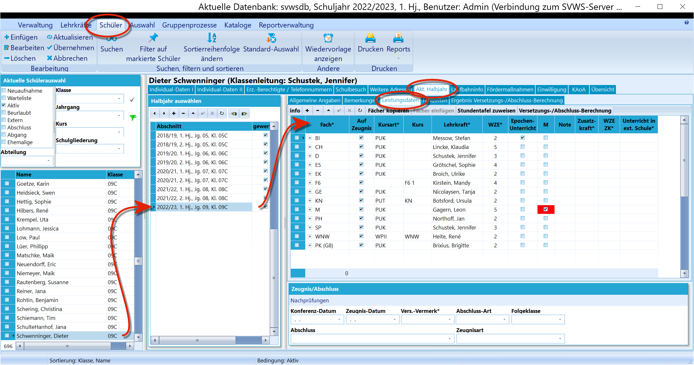694x365 pixels.
Task: Click the Standard-Auswahl filter icon
Action: [x=271, y=38]
